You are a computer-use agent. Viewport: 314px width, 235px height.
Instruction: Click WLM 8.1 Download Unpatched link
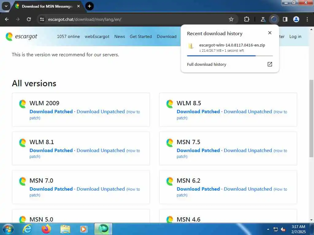tap(101, 150)
